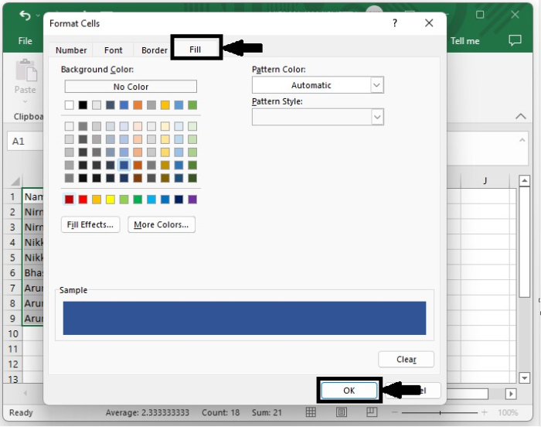The width and height of the screenshot is (541, 427).
Task: Open the Comments speech bubble icon
Action: [x=515, y=40]
